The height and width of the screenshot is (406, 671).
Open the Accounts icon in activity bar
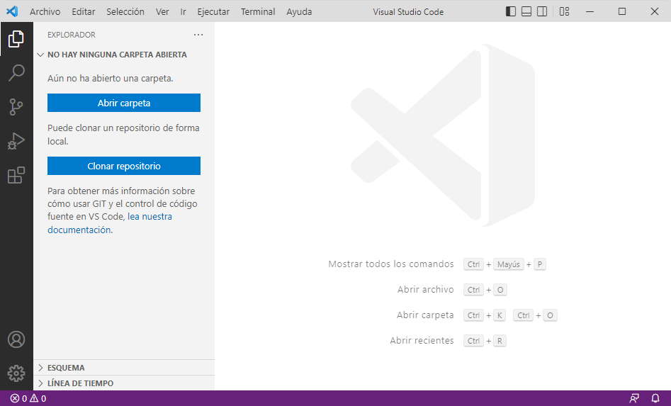pyautogui.click(x=16, y=339)
